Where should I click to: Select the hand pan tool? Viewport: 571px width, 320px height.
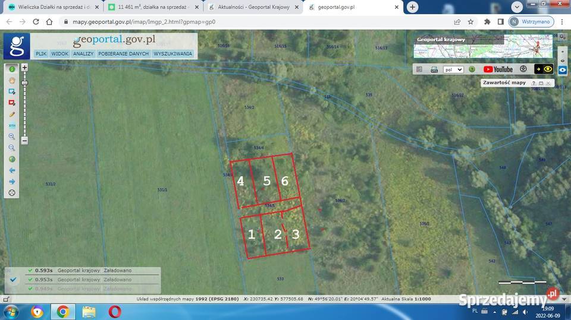coord(11,80)
